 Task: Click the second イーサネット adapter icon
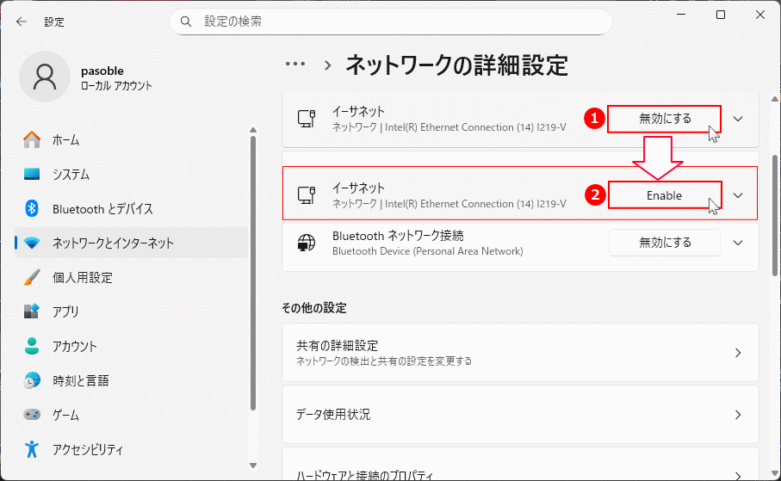(306, 195)
